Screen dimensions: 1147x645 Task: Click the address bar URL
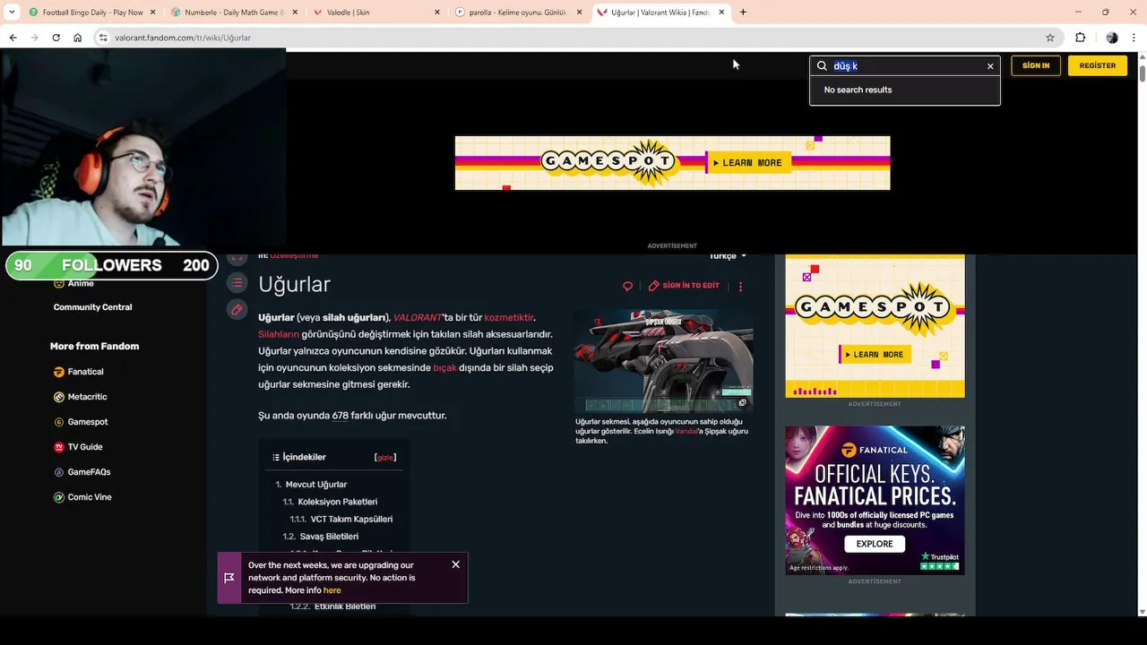182,38
